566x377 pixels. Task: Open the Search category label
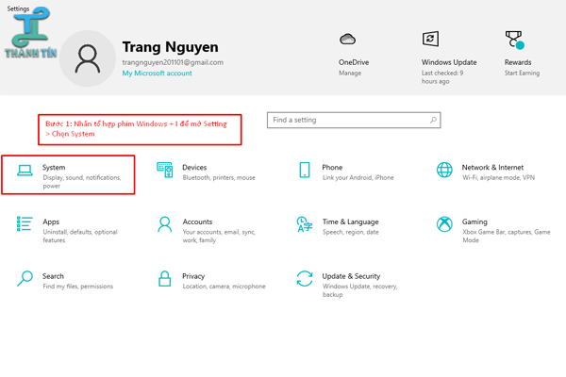click(x=53, y=276)
